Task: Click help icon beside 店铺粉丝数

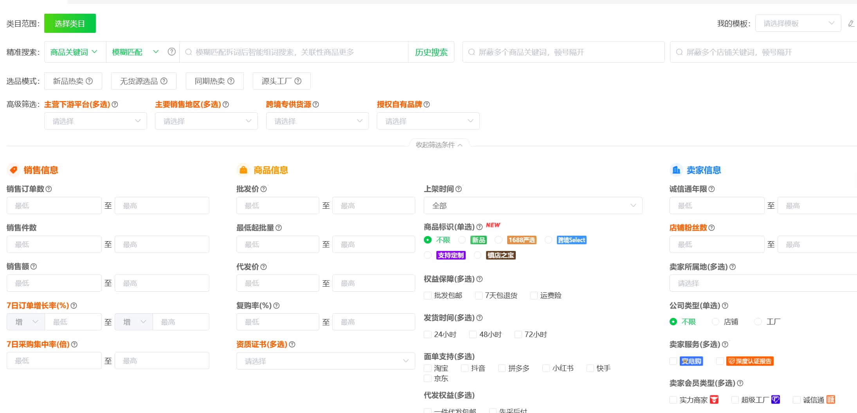Action: (711, 228)
